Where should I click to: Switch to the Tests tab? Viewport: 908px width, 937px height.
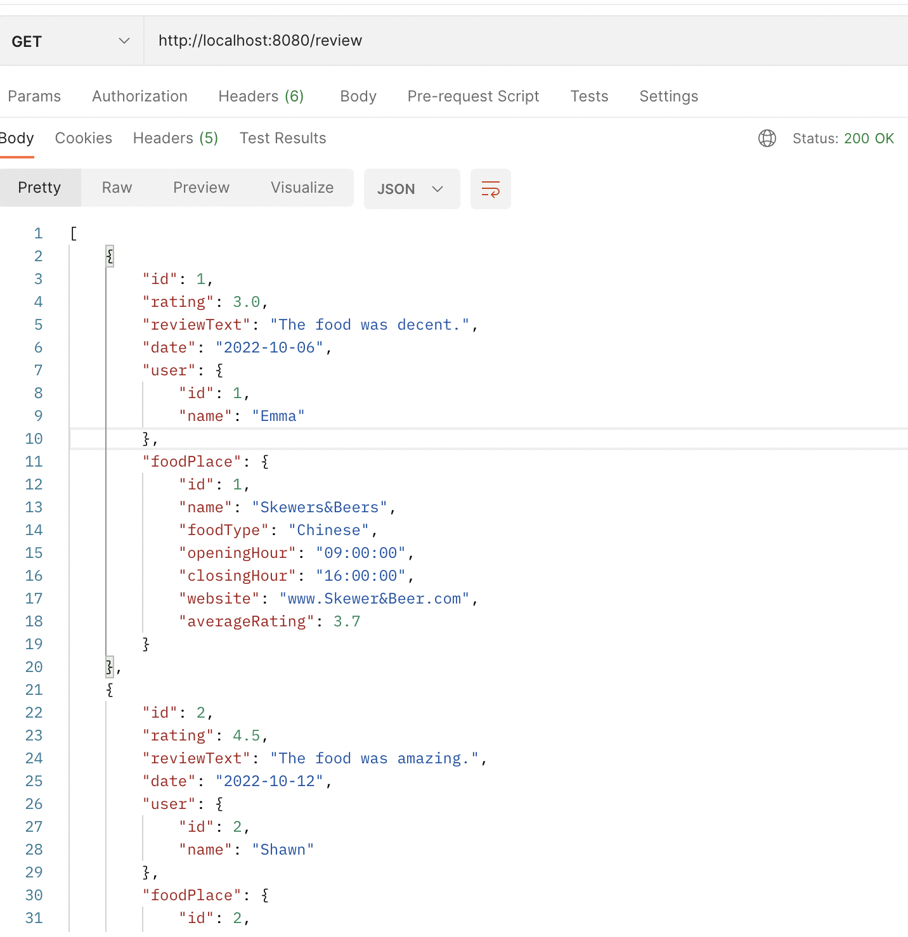[589, 96]
